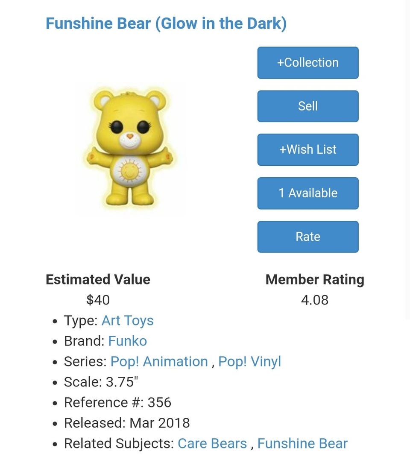
Task: Add to list with +Wish List button
Action: [307, 150]
